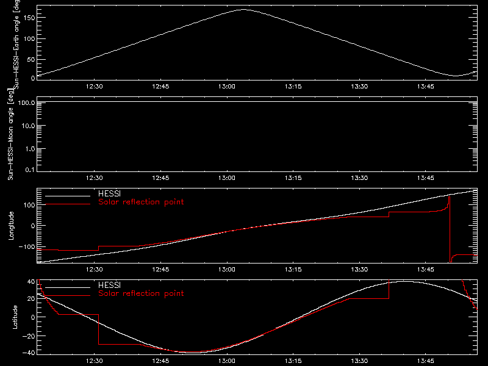The height and width of the screenshot is (366, 488).
Task: Click the 13:00 label under the Moon angle plot
Action: (x=227, y=178)
